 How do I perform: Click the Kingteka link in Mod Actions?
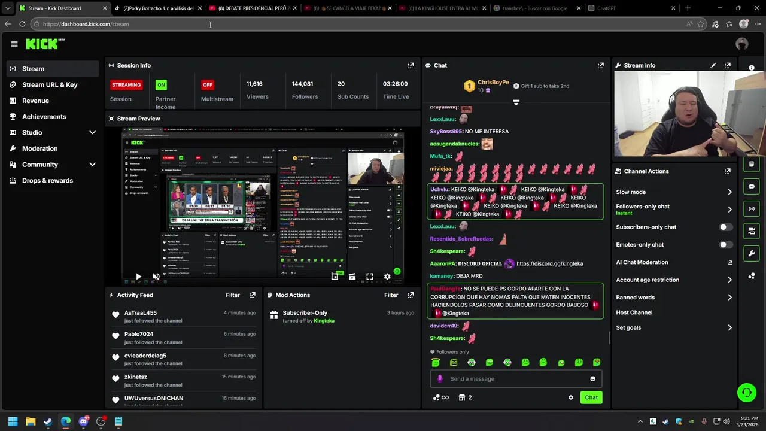coord(324,321)
